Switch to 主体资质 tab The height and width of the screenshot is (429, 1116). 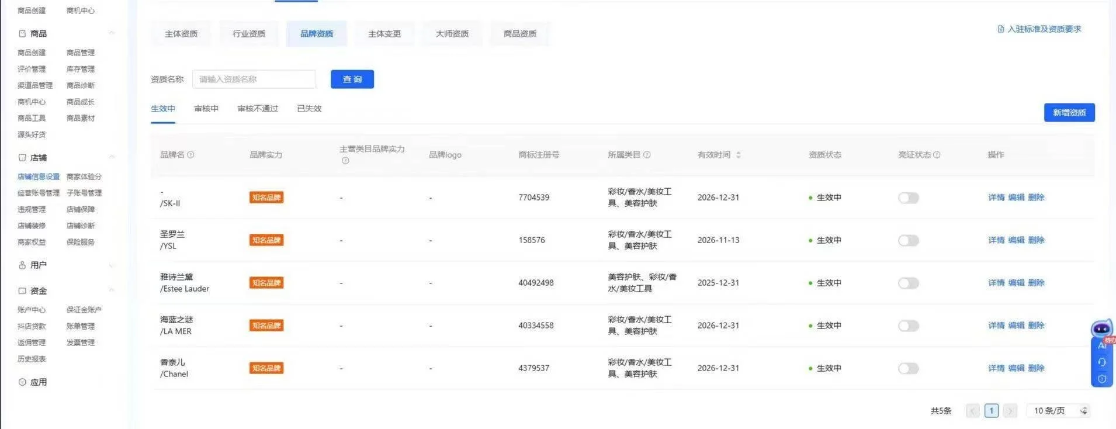click(x=181, y=34)
